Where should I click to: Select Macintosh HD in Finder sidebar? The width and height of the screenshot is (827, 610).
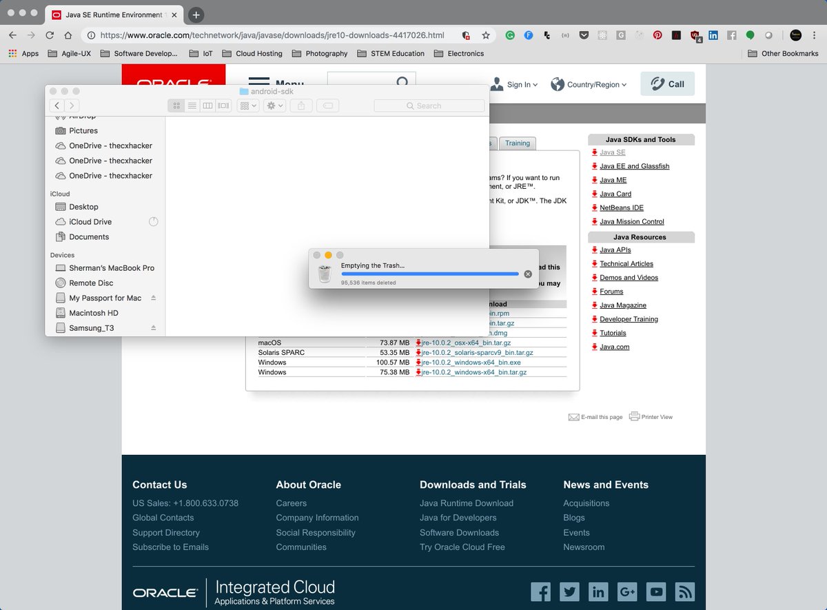(x=93, y=313)
